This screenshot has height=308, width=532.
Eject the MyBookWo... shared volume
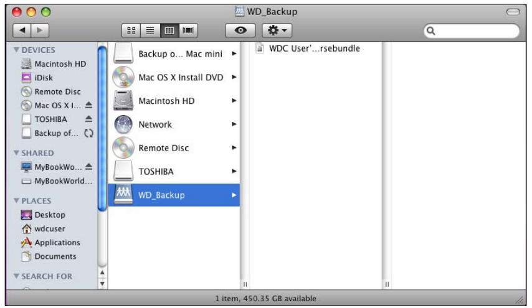pos(88,167)
